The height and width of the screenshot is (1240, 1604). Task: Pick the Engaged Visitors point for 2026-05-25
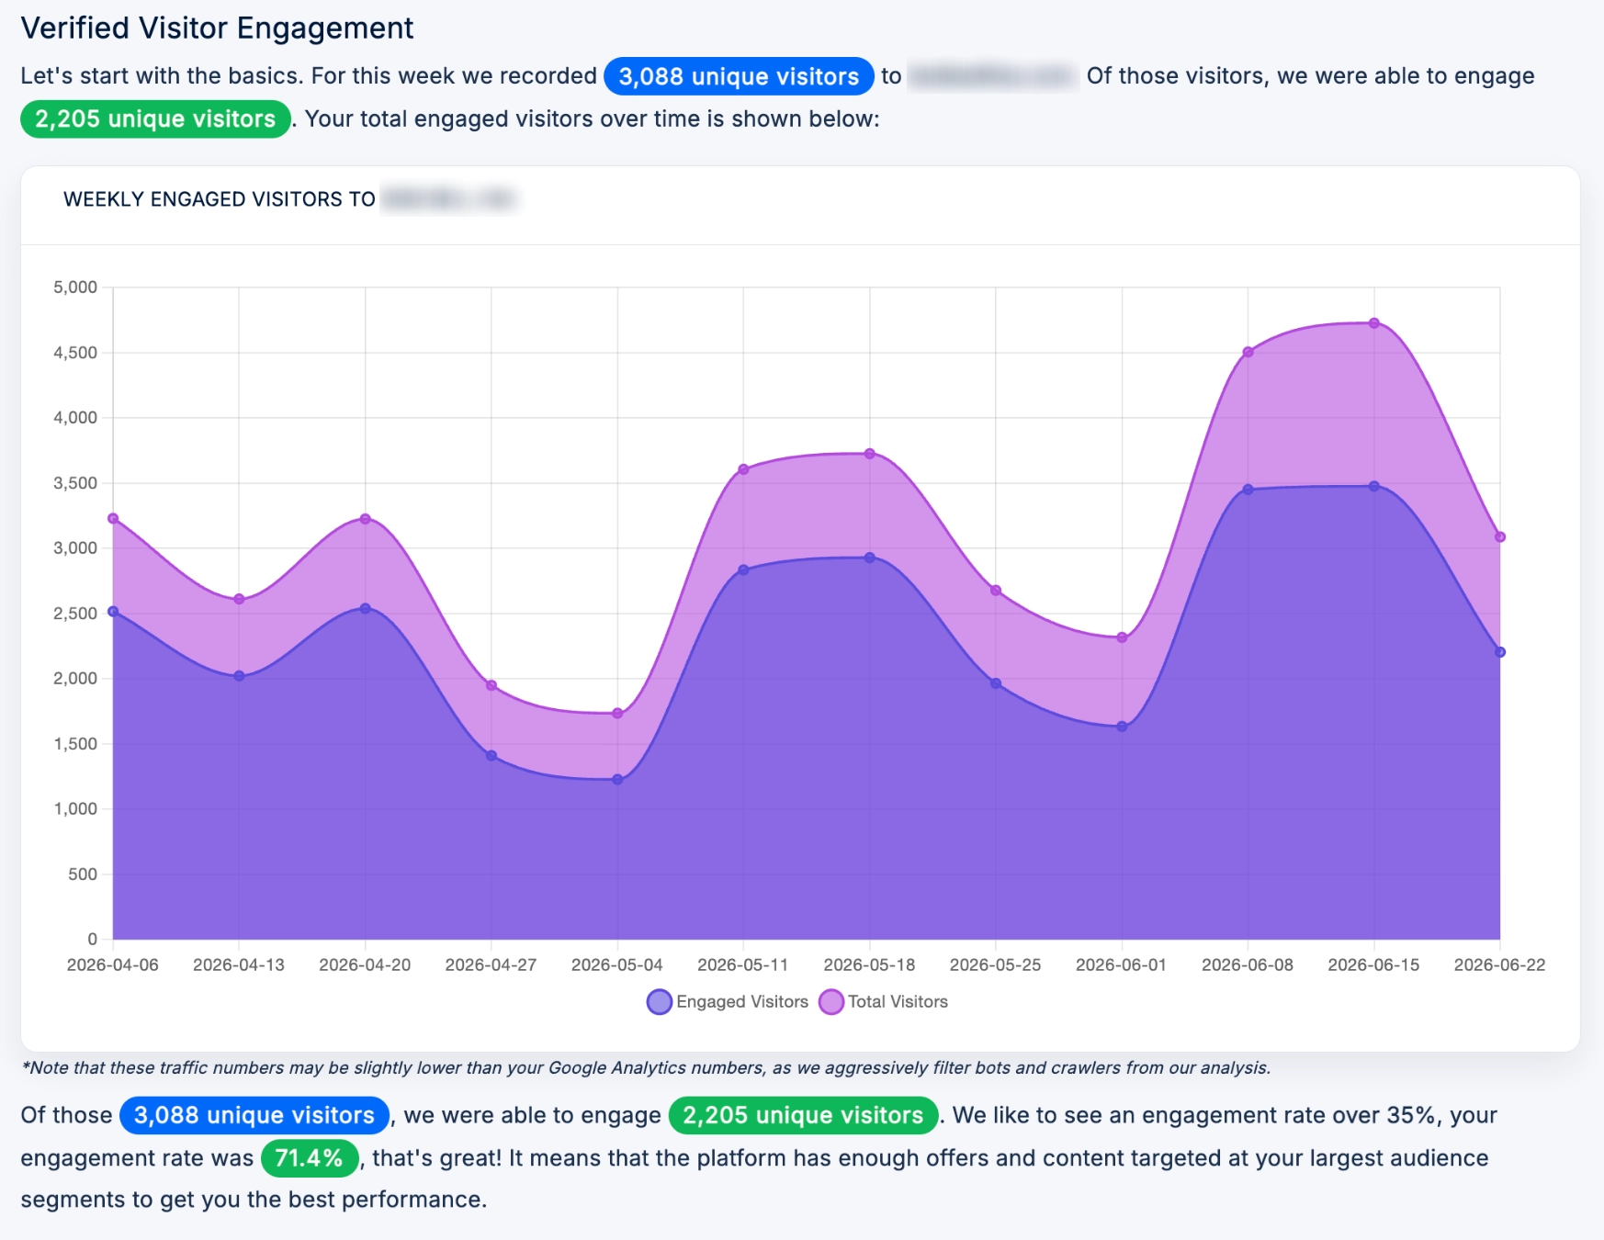pos(996,683)
